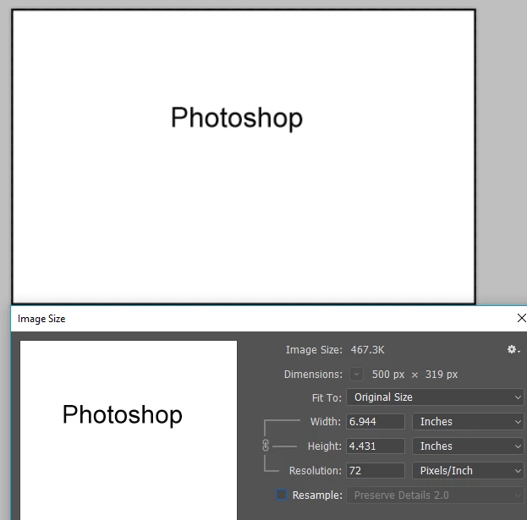The image size is (527, 520).
Task: Toggle the constrain proportions link icon
Action: point(265,446)
